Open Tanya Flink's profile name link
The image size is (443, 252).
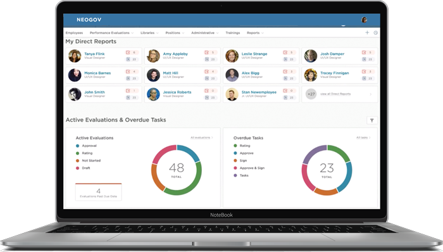94,54
